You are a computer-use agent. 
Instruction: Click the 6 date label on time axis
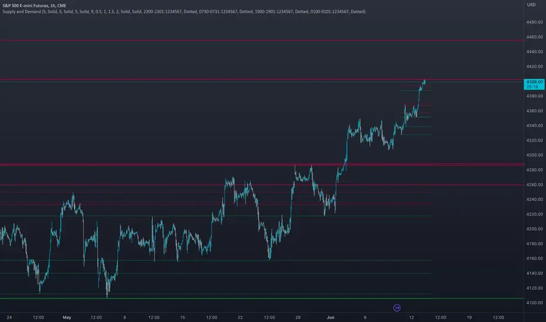pos(365,317)
